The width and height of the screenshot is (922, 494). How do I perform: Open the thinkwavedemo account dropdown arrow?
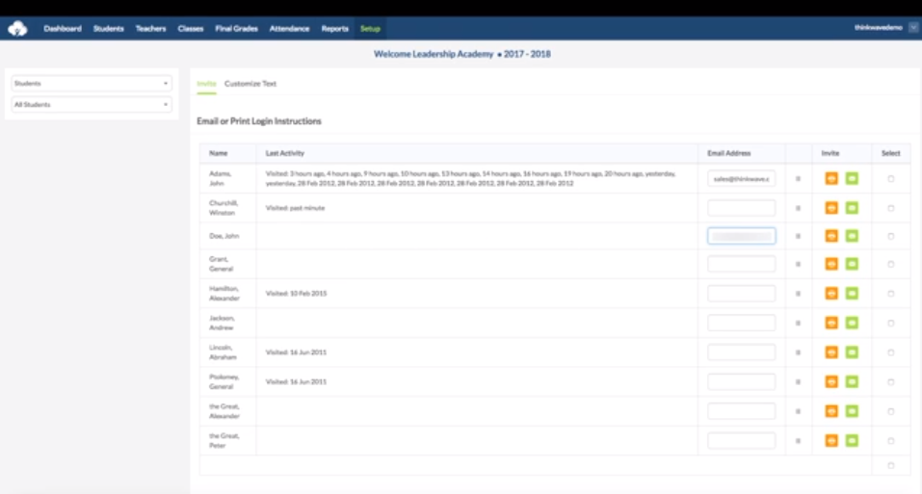[912, 28]
